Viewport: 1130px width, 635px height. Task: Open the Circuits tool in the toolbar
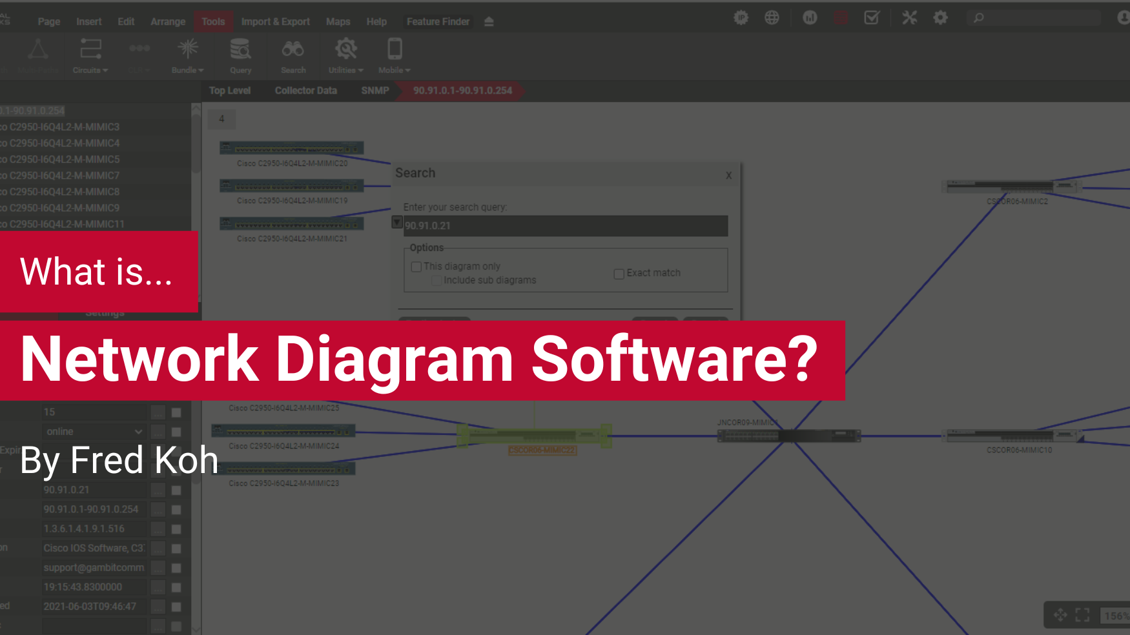pos(90,55)
